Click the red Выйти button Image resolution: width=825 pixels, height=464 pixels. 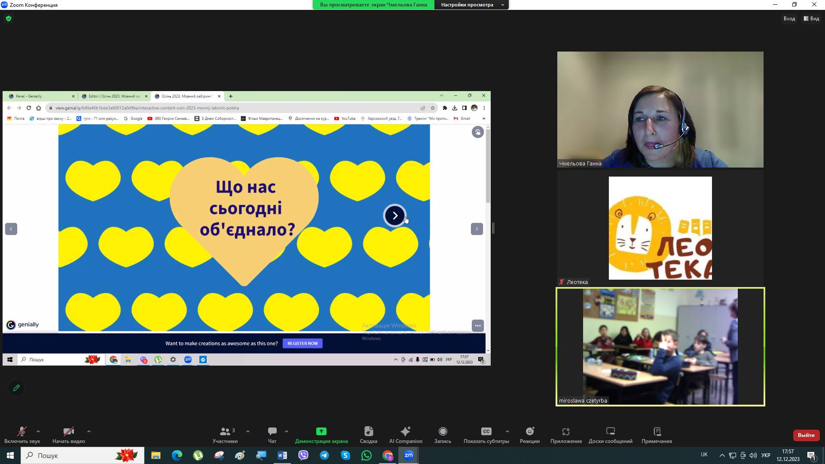[806, 435]
